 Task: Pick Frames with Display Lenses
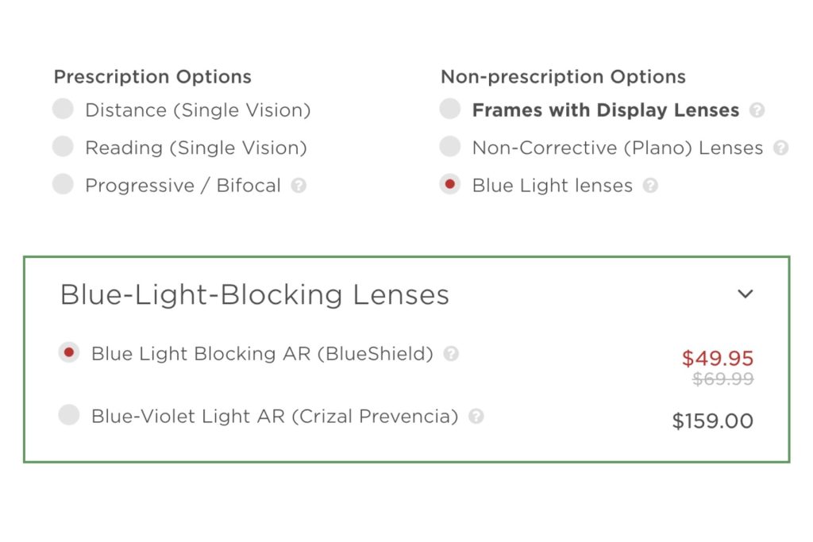click(449, 109)
